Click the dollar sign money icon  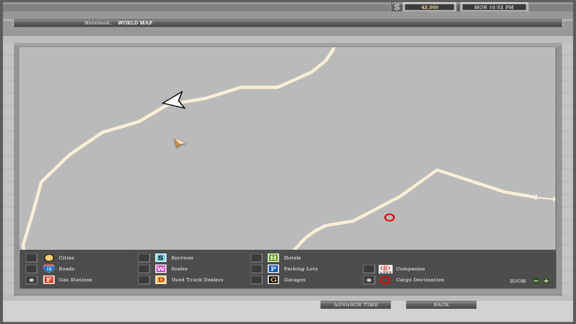397,7
